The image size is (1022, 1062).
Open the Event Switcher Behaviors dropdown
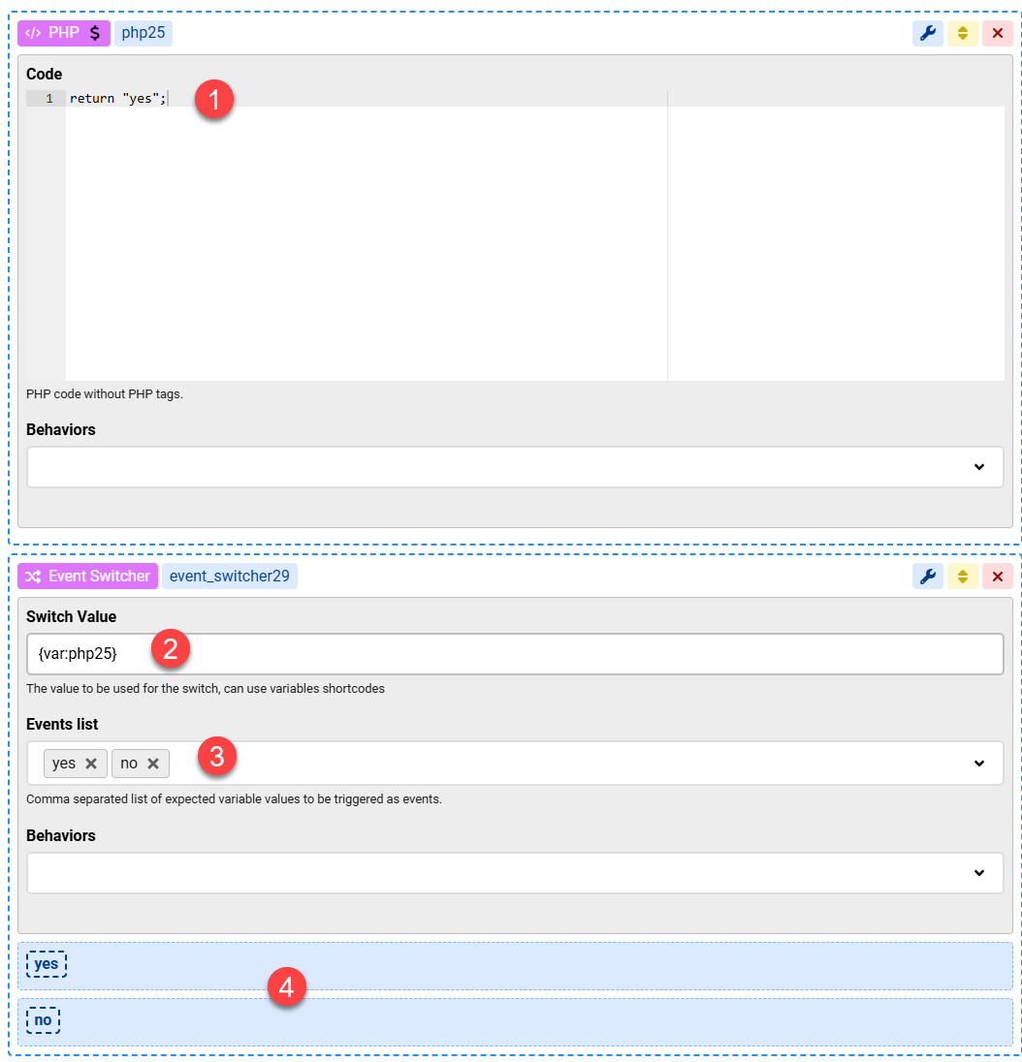click(x=515, y=873)
